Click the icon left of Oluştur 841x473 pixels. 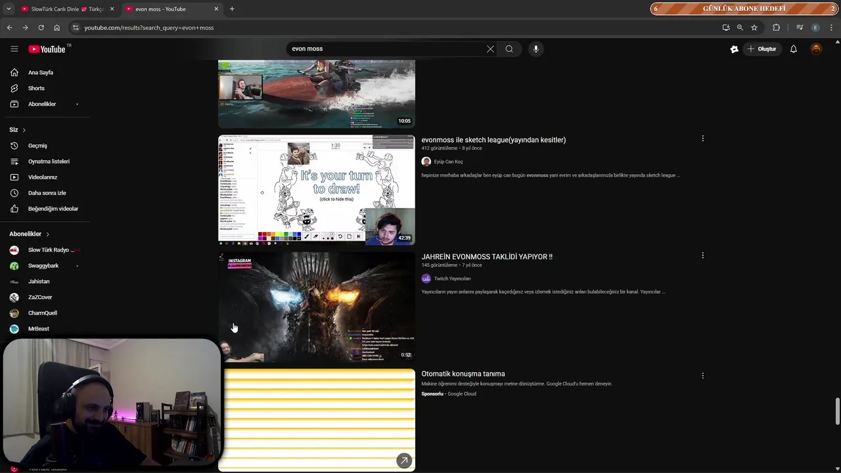coord(735,49)
